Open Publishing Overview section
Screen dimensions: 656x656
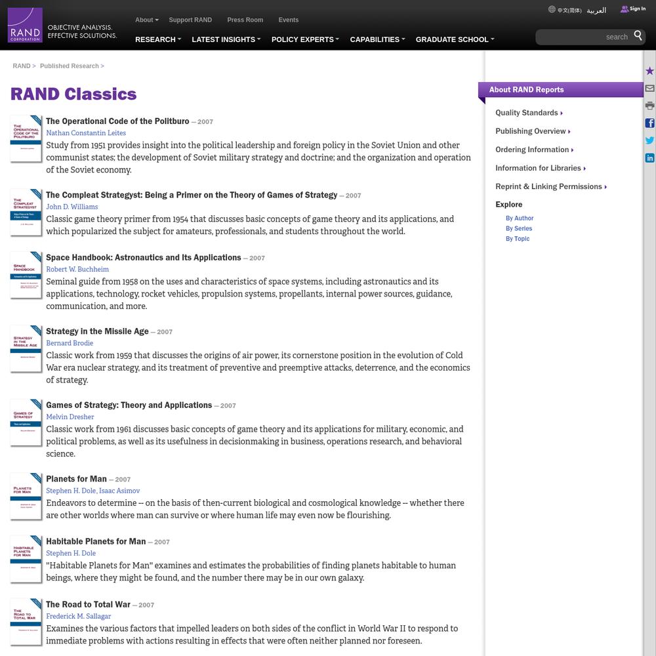pyautogui.click(x=533, y=131)
